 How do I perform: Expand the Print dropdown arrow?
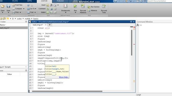[20, 13]
